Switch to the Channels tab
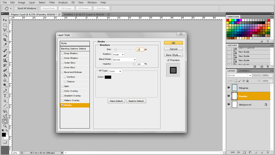 point(244,71)
